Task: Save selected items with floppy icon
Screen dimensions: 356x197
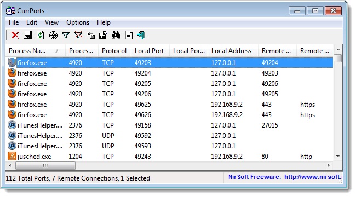Action: coord(28,35)
